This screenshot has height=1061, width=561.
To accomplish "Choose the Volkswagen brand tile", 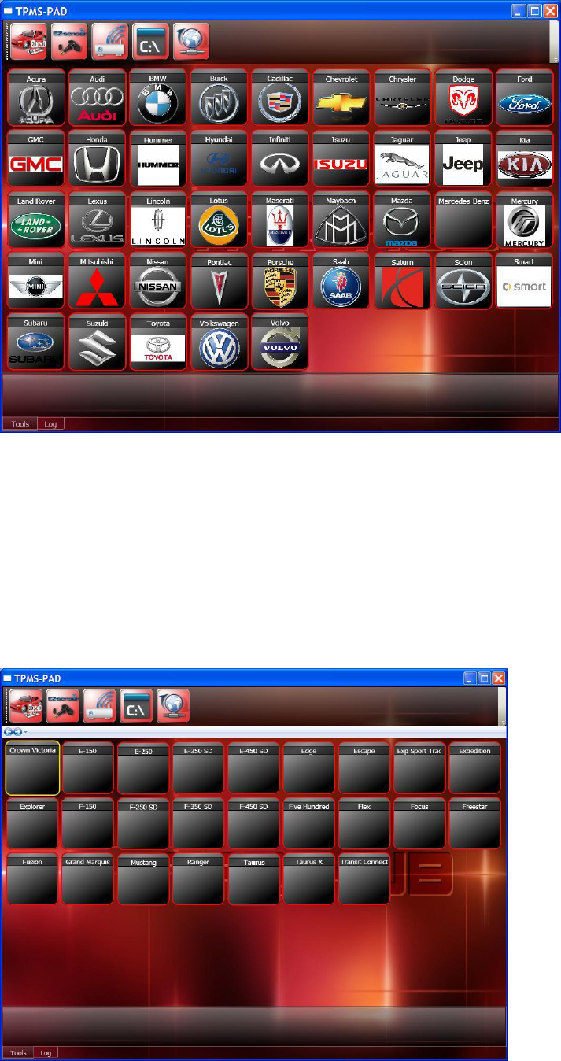I will click(220, 342).
